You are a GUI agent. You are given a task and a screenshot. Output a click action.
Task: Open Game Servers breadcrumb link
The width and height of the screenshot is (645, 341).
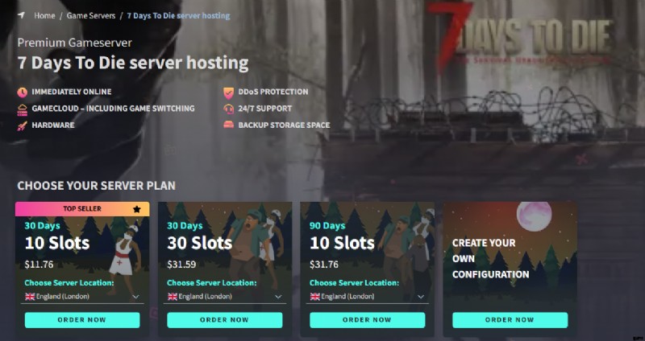(91, 15)
